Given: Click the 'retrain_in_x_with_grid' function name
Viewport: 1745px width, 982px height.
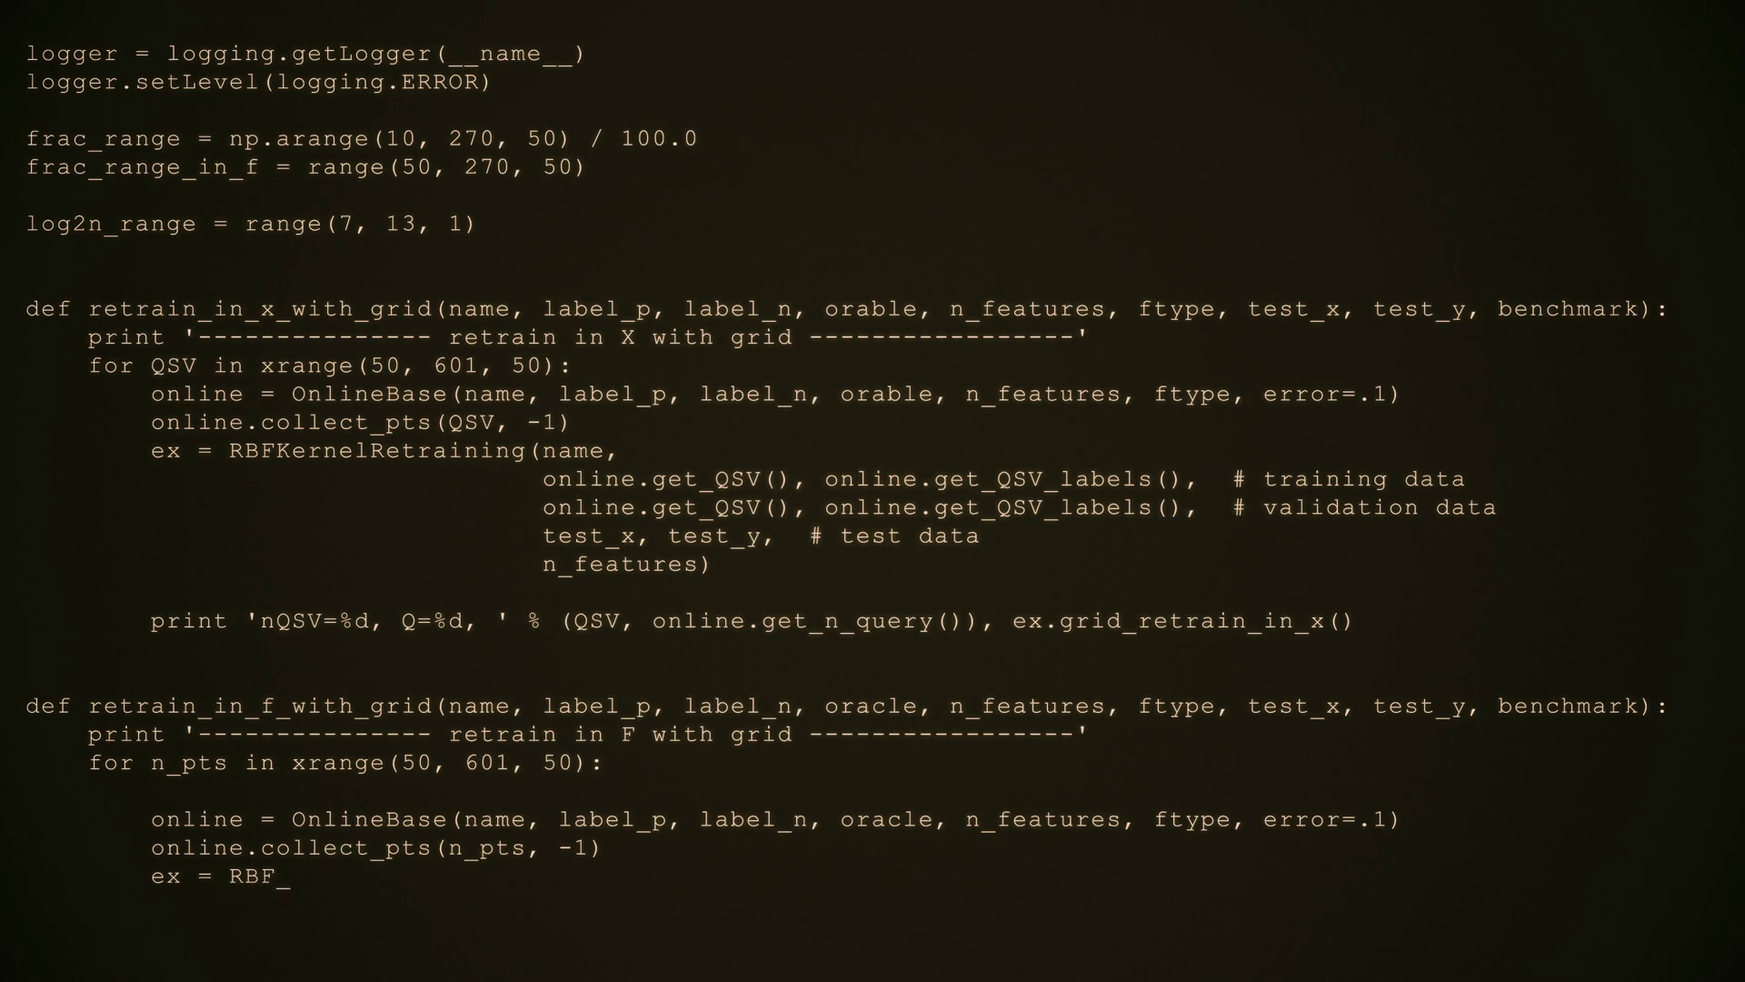Looking at the screenshot, I should point(260,309).
